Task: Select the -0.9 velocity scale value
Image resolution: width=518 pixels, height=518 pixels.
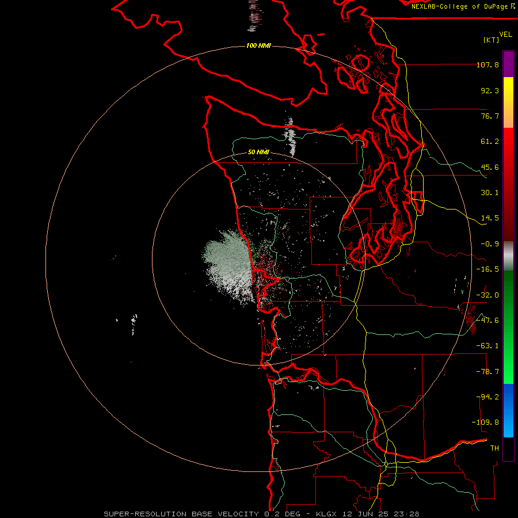Action: coord(490,244)
